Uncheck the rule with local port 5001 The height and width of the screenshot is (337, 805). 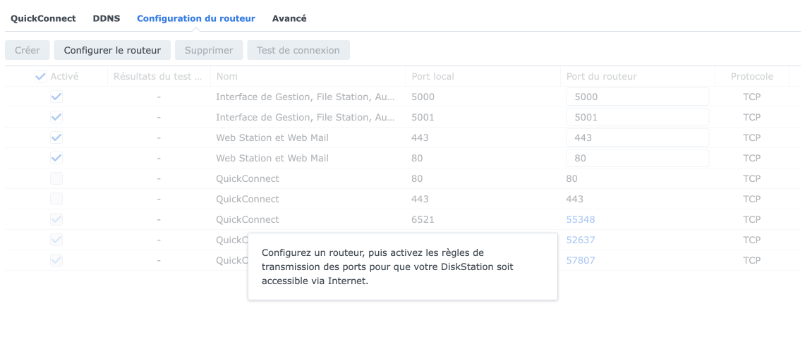[x=56, y=117]
